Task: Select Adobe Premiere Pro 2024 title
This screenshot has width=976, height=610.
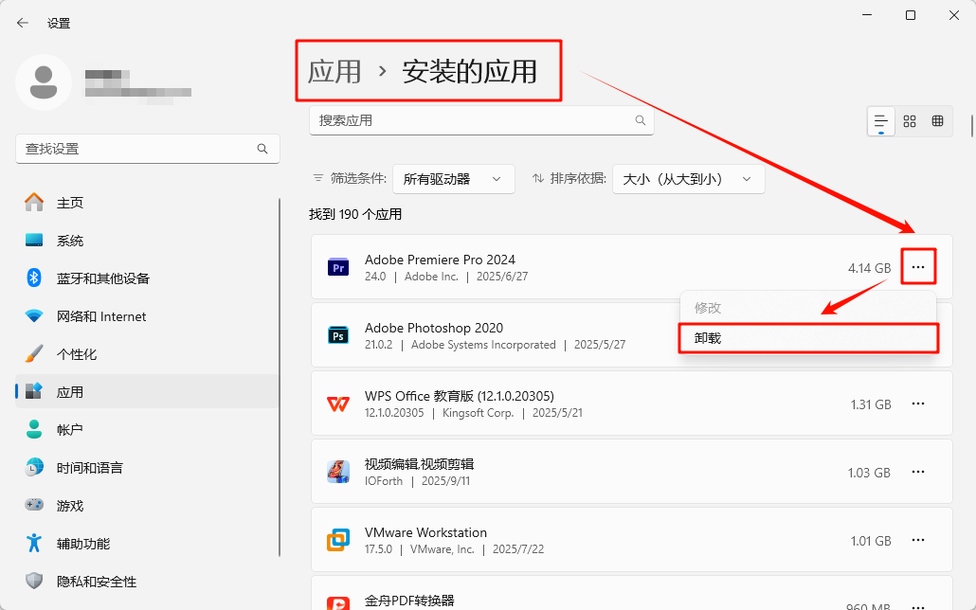Action: pos(440,260)
